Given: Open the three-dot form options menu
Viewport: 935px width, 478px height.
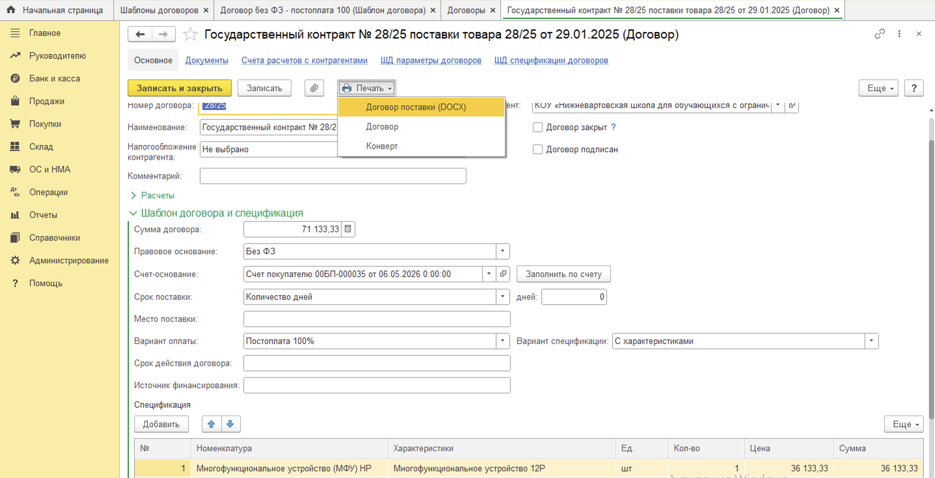Looking at the screenshot, I should pos(899,34).
